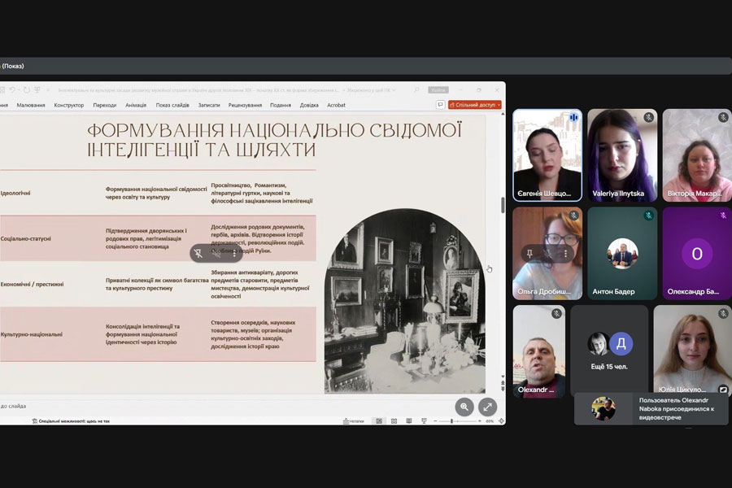This screenshot has width=732, height=488.
Task: Open accessibility checker status message
Action: 71,421
